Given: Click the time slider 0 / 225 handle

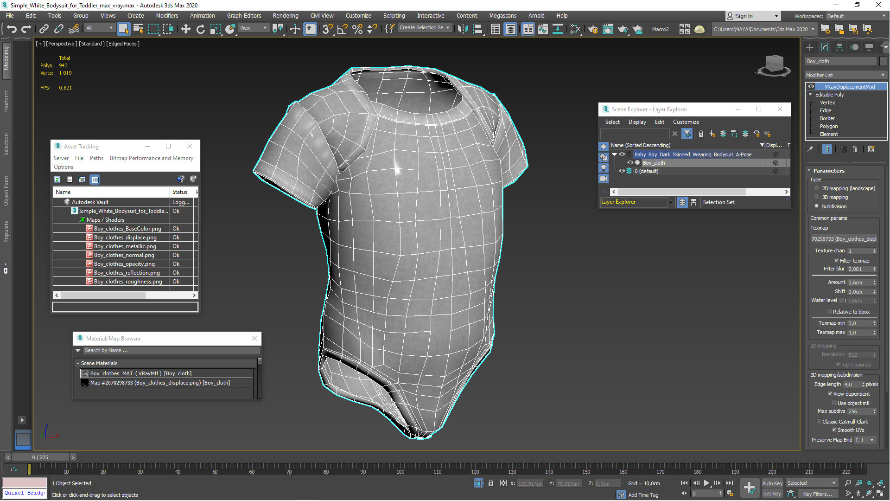Looking at the screenshot, I should [40, 457].
